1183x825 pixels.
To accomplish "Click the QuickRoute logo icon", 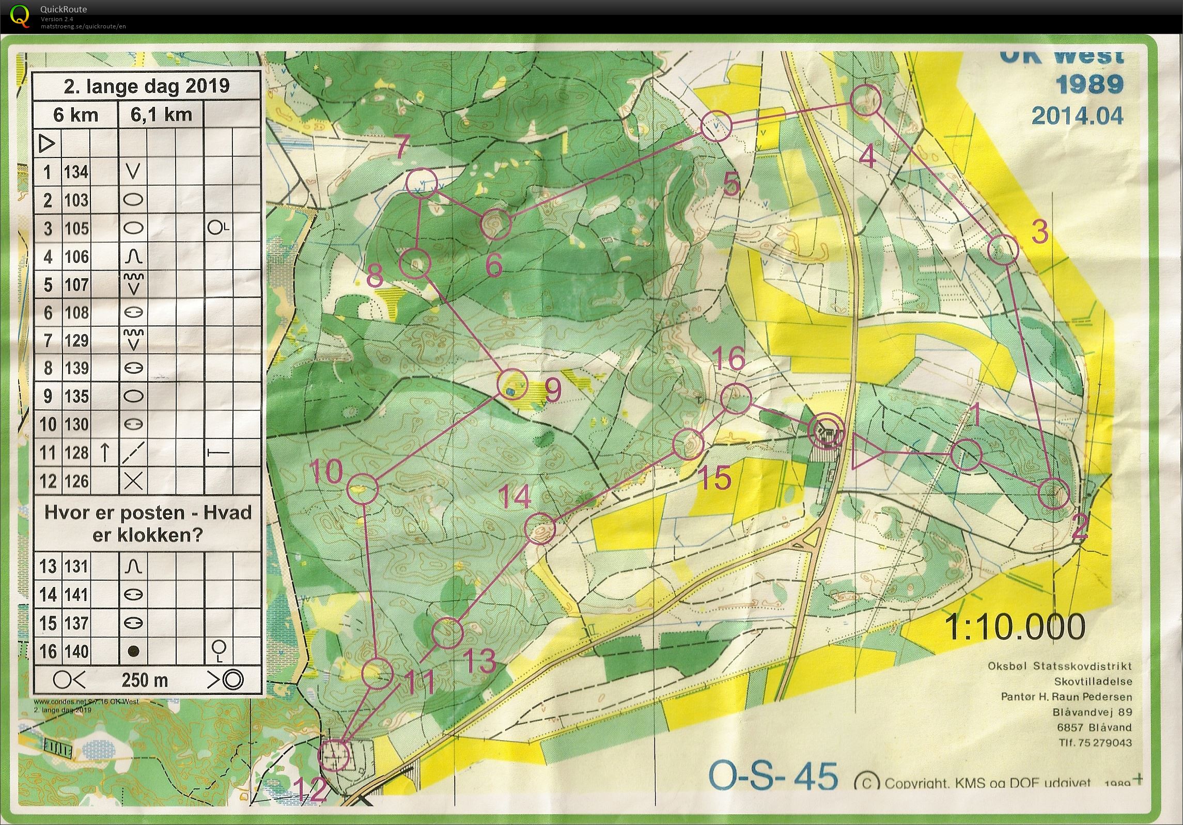I will [x=20, y=15].
